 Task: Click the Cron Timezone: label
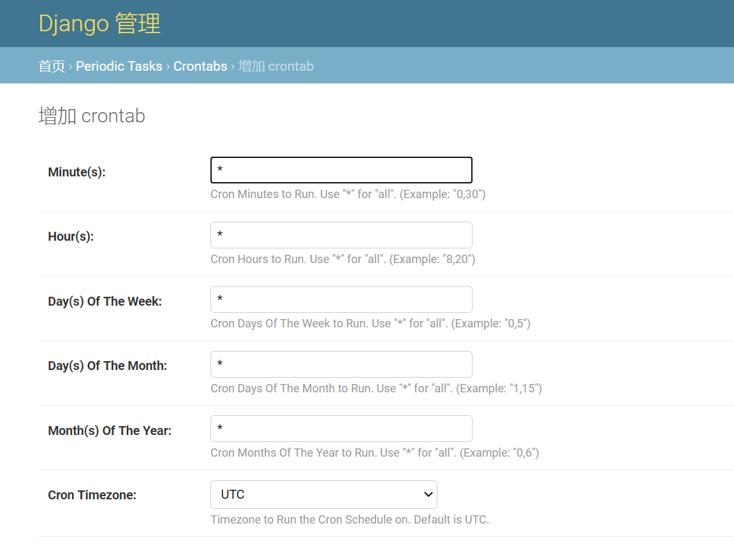pyautogui.click(x=92, y=496)
